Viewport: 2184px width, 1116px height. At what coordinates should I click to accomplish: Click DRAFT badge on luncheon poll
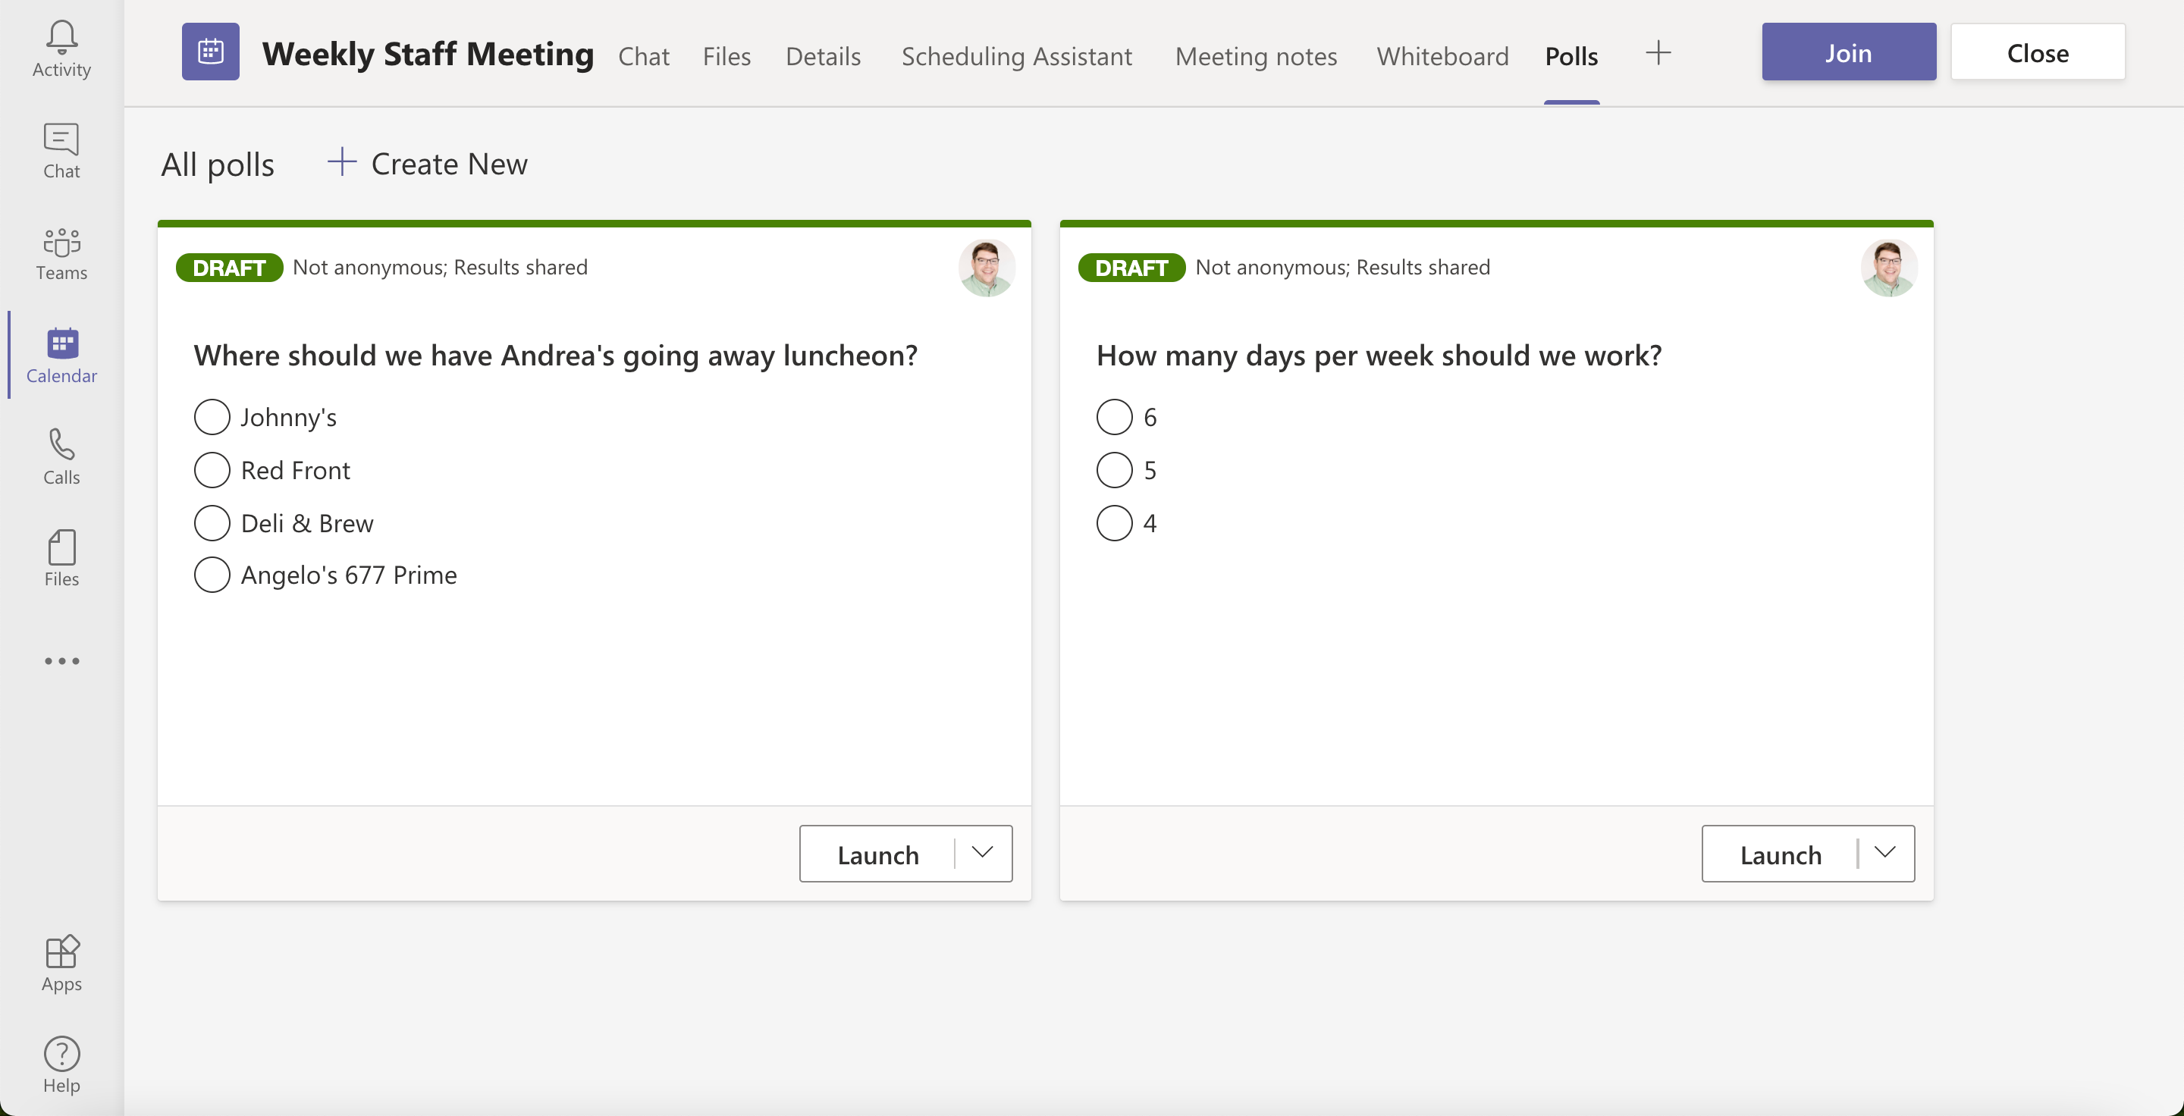click(229, 268)
